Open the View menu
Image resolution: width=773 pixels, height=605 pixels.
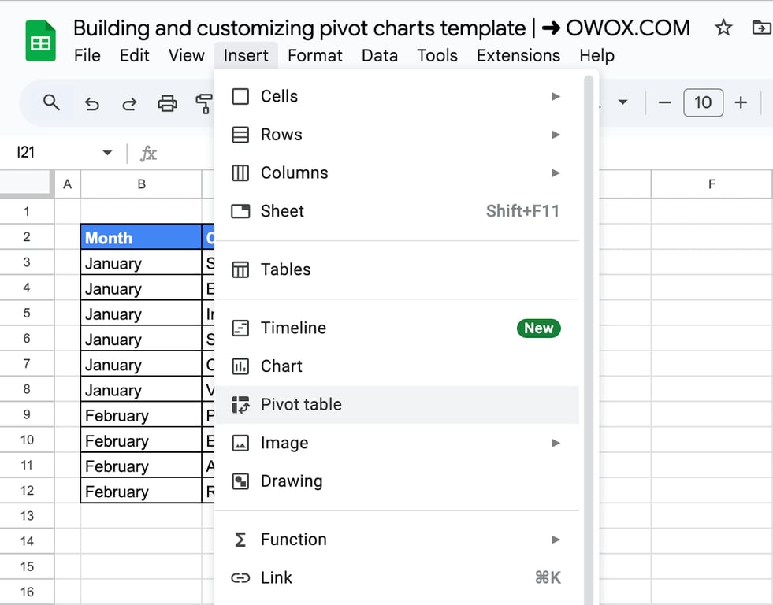[x=186, y=56]
